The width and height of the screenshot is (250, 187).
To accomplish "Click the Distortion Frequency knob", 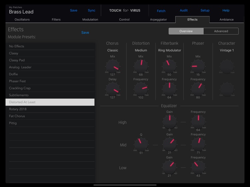I will [x=141, y=89].
